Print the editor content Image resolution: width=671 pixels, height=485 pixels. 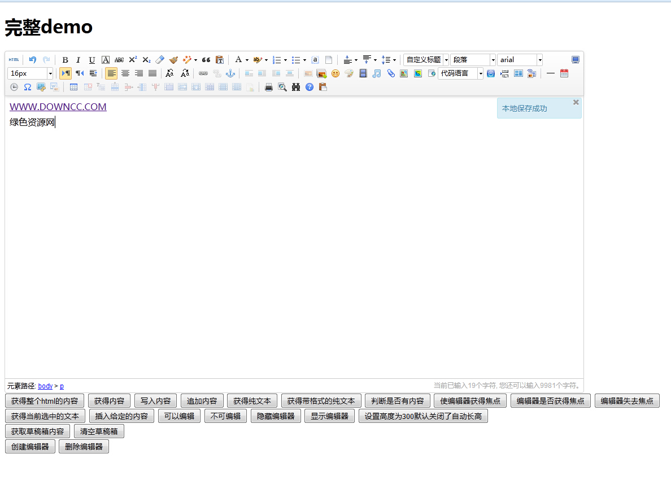click(x=268, y=87)
